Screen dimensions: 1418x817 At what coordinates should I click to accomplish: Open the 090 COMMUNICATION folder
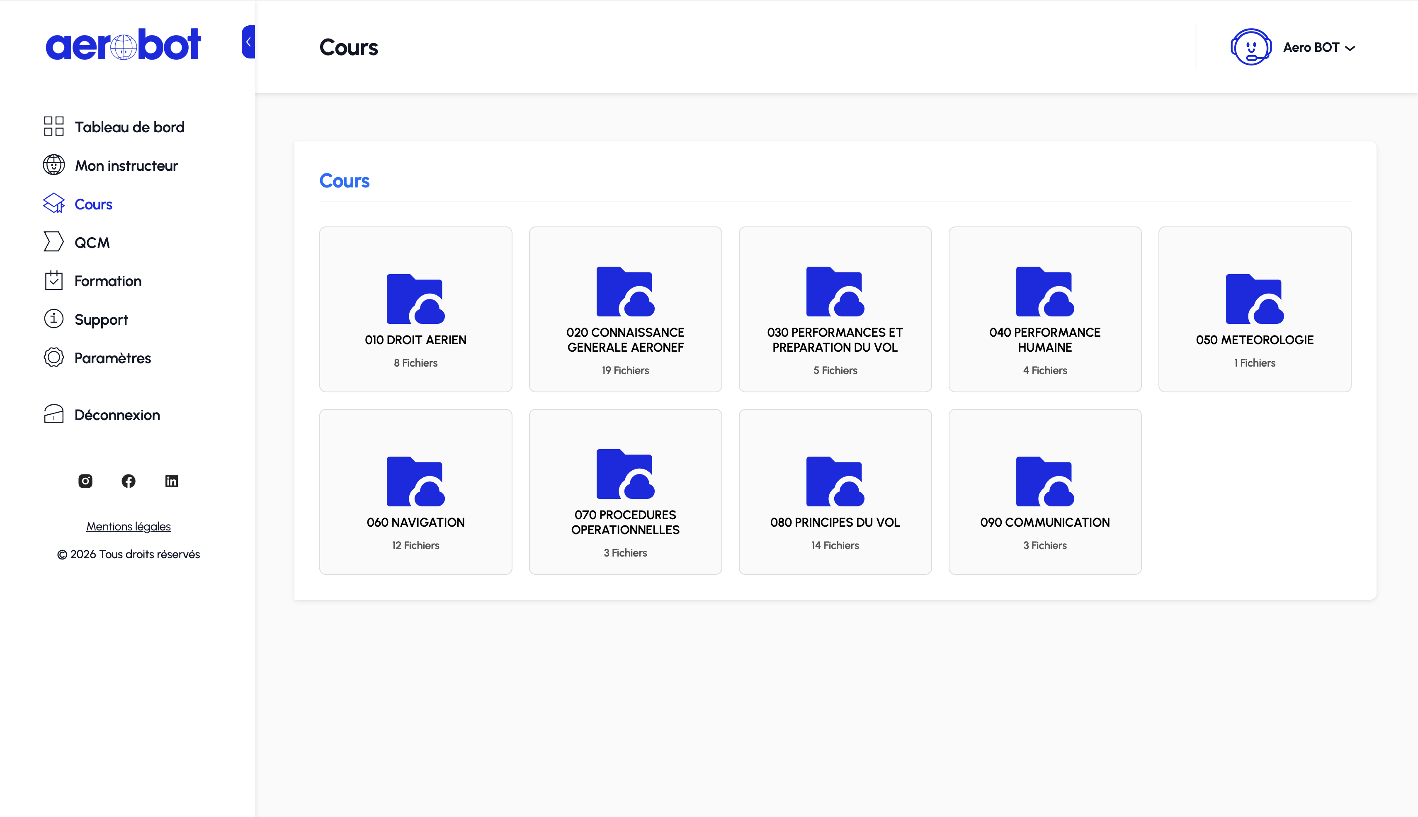1045,491
